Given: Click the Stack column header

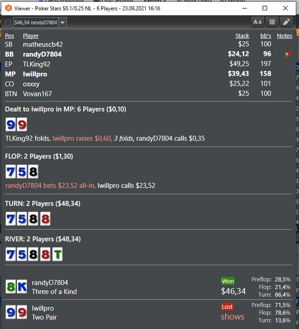Looking at the screenshot, I should 242,36.
